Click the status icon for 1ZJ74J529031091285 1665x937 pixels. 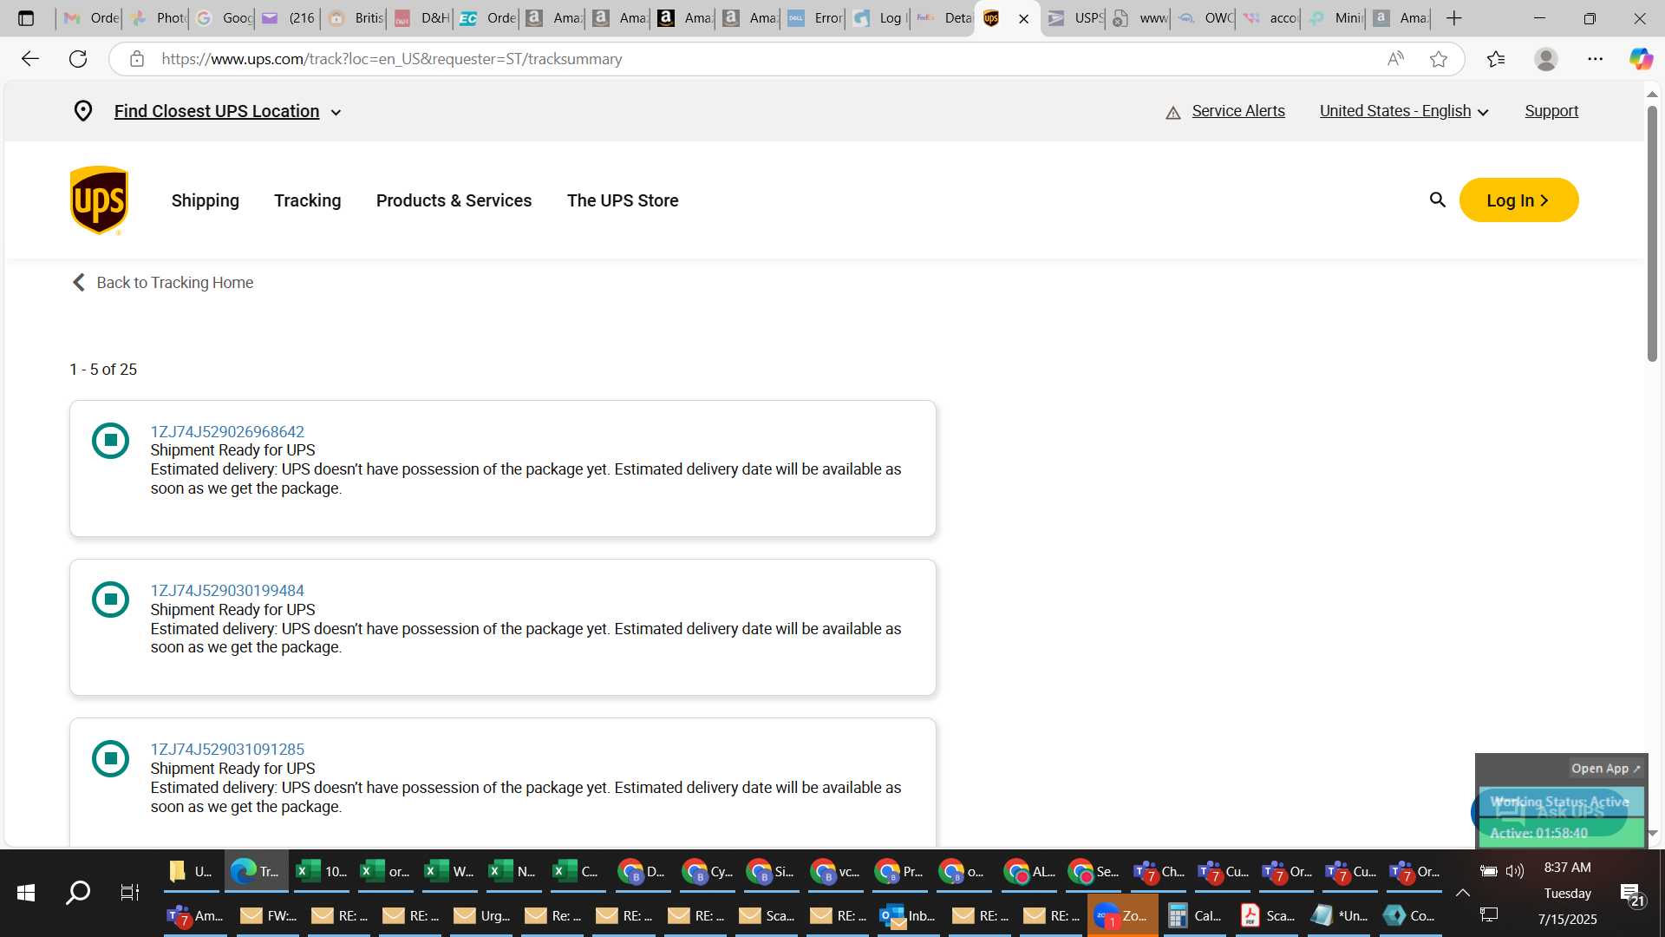coord(110,758)
